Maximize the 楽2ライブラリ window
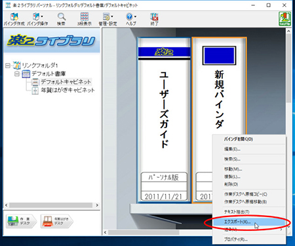Image resolution: width=295 pixels, height=246 pixels. [269, 5]
